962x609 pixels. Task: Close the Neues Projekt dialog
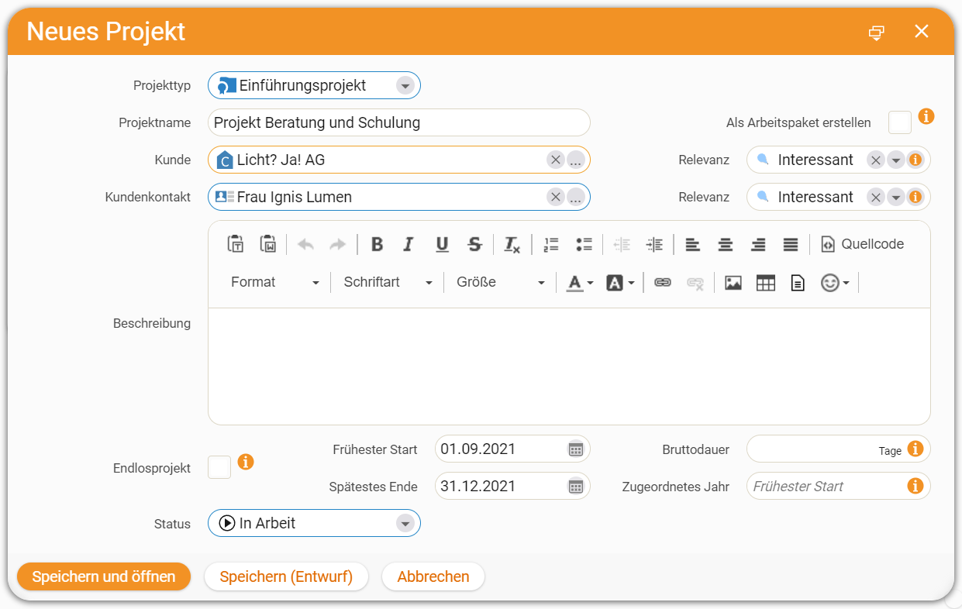(922, 31)
